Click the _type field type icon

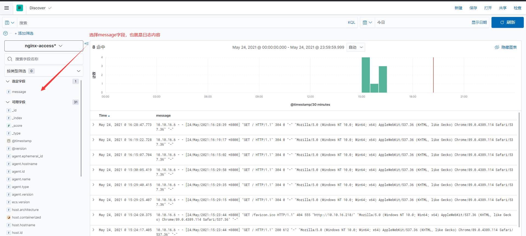[x=9, y=133]
